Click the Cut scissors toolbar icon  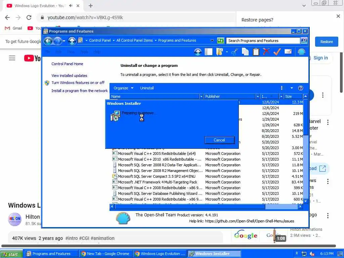[x=234, y=52]
